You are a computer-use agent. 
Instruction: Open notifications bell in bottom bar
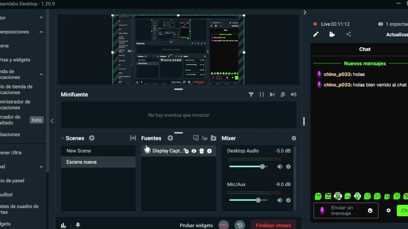[78, 225]
